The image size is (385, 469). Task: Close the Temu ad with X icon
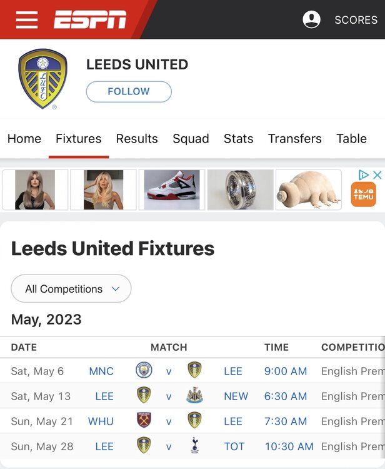(x=377, y=175)
